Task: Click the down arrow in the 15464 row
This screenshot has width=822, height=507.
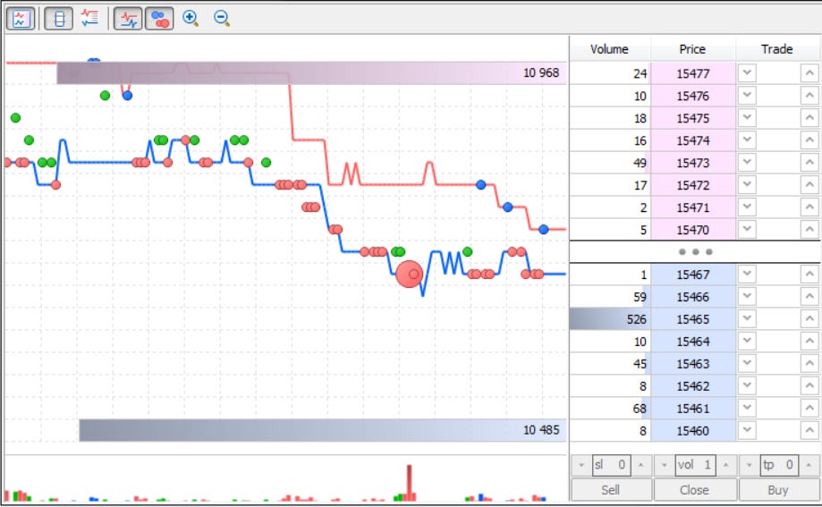Action: (747, 341)
